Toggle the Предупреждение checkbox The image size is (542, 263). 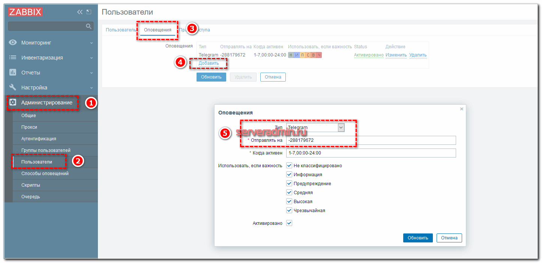pos(289,183)
